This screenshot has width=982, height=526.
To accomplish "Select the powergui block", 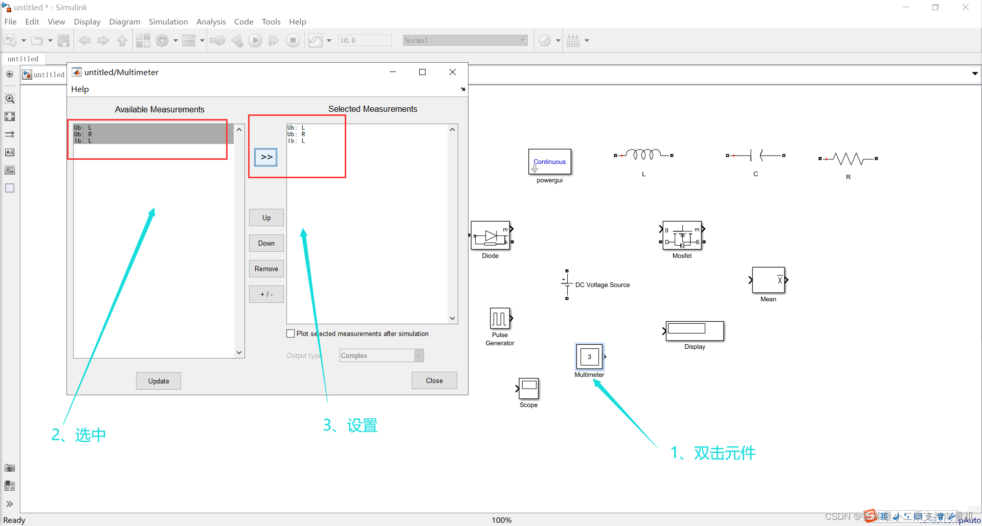I will click(549, 162).
